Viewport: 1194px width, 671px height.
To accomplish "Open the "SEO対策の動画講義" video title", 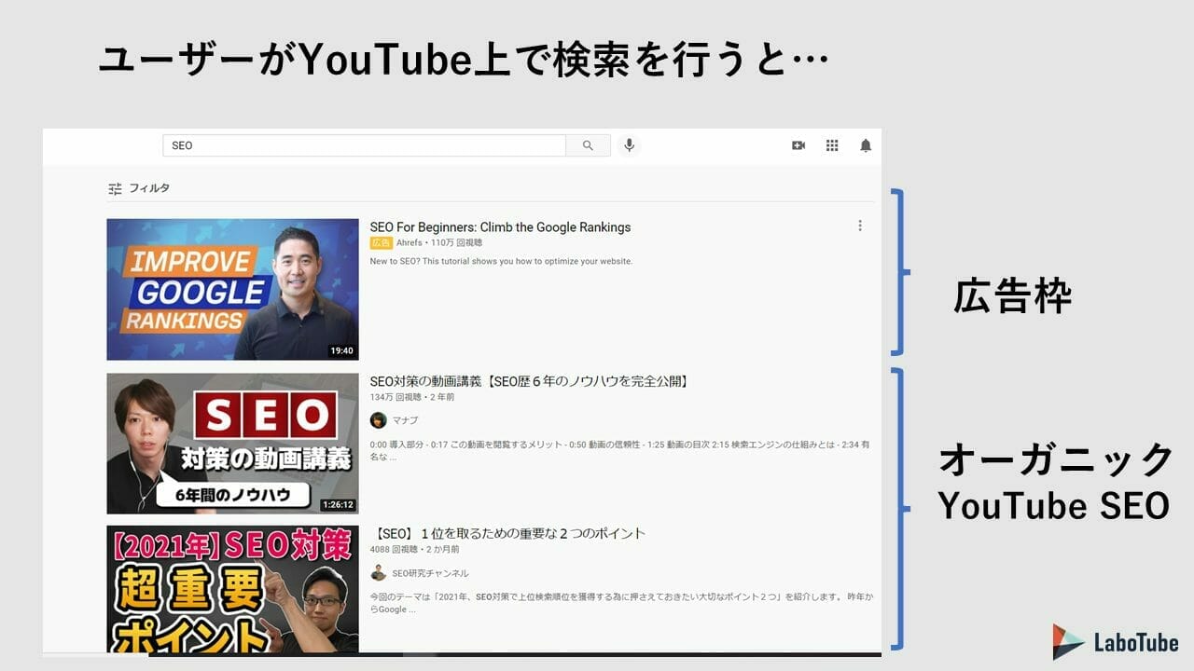I will [529, 381].
